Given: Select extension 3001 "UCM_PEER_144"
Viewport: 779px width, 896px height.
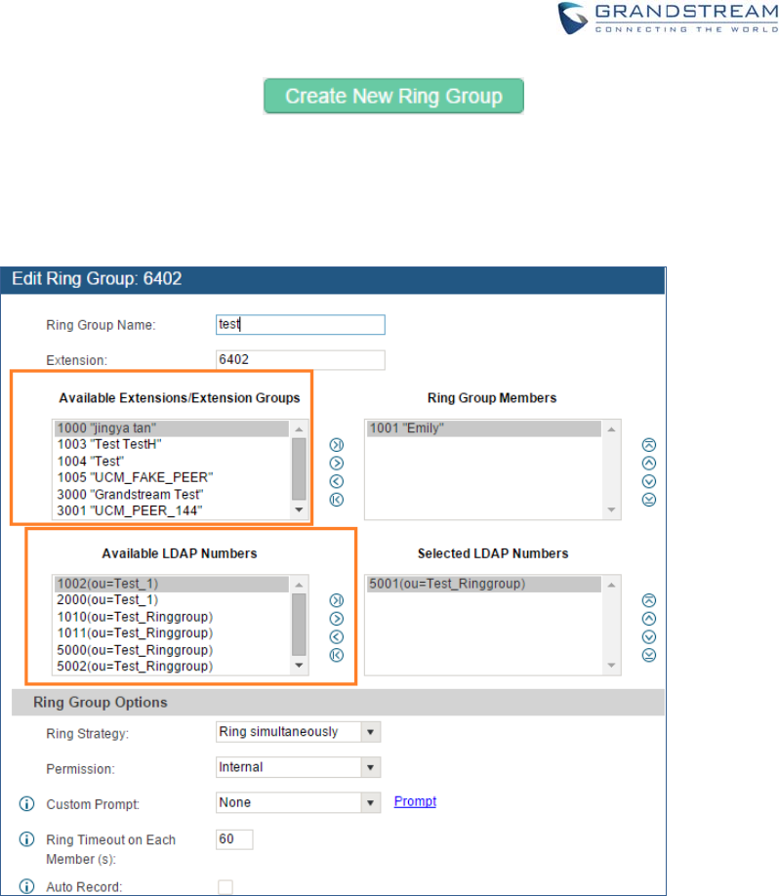Looking at the screenshot, I should 172,510.
